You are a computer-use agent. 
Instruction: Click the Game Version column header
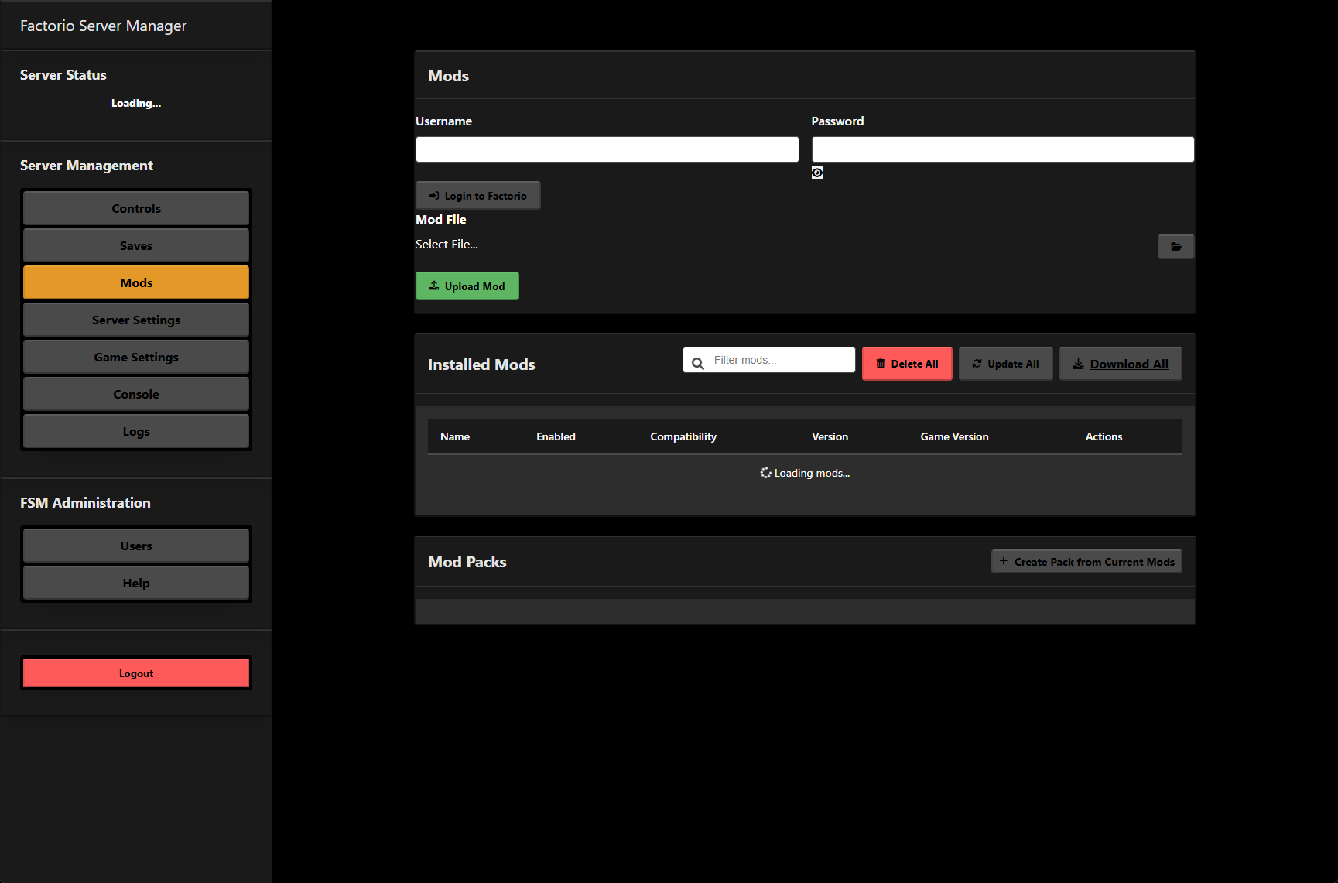click(x=954, y=437)
